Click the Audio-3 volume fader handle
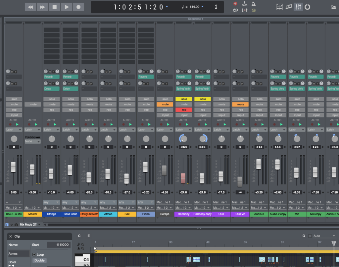The width and height of the screenshot is (339, 267). [x=259, y=164]
